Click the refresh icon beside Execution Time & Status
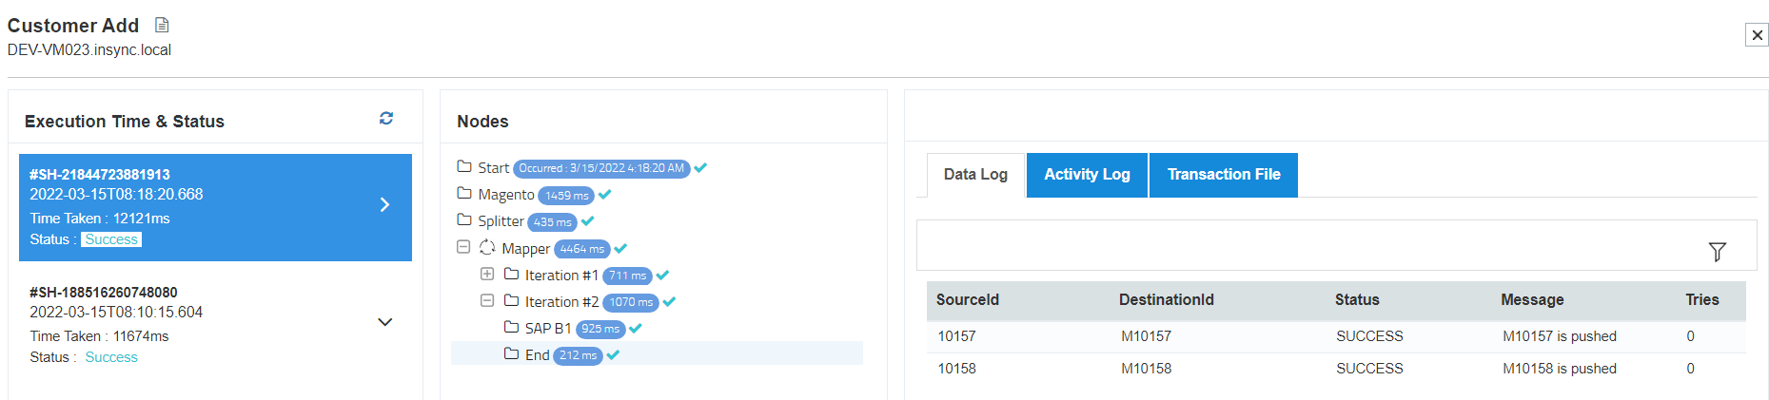The height and width of the screenshot is (400, 1769). [x=386, y=119]
